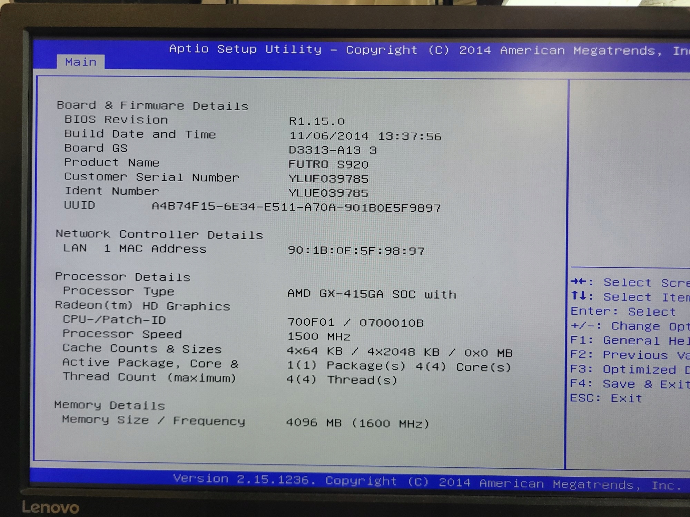Select the Main tab
This screenshot has width=690, height=517.
pos(81,62)
